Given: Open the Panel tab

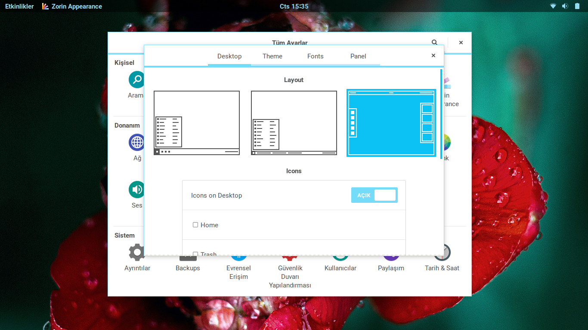Looking at the screenshot, I should pyautogui.click(x=358, y=56).
